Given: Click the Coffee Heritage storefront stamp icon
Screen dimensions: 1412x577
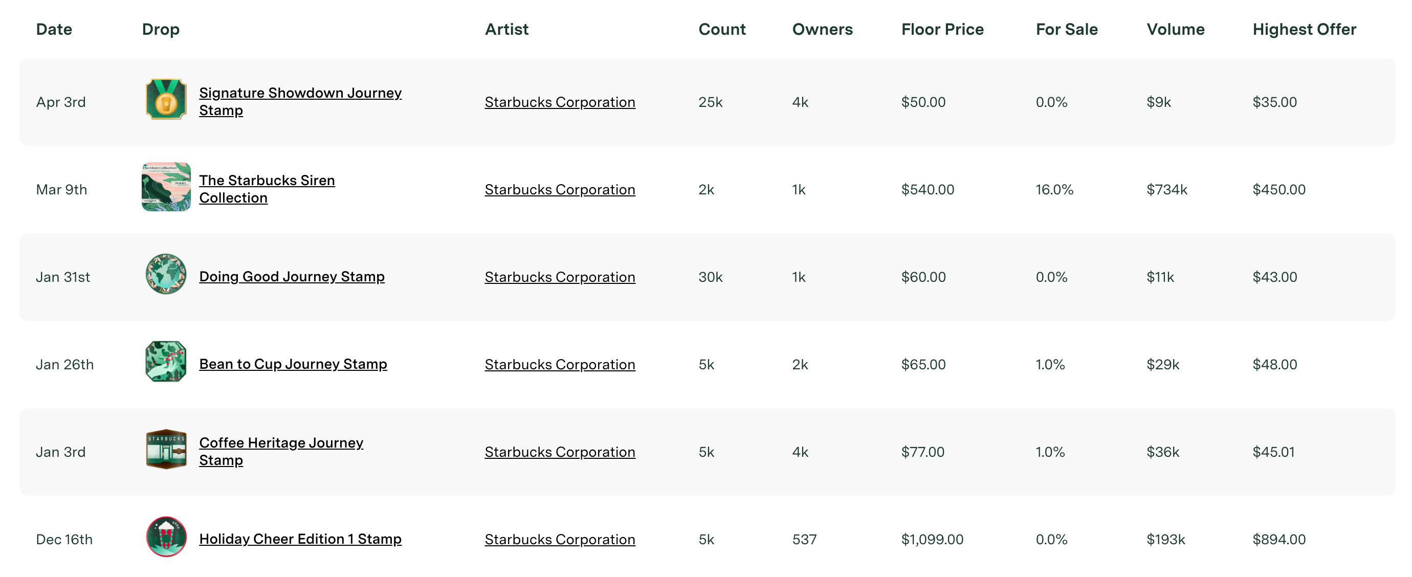Looking at the screenshot, I should click(166, 449).
